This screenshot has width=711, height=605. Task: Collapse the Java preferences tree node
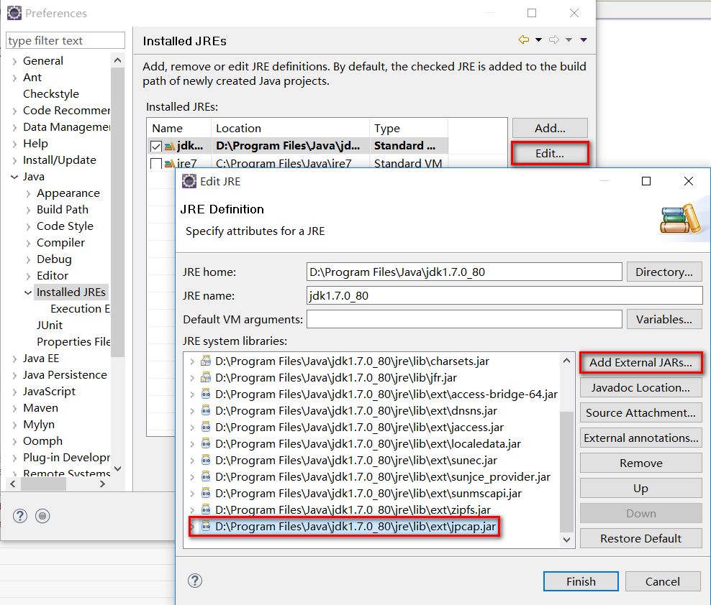click(x=14, y=177)
